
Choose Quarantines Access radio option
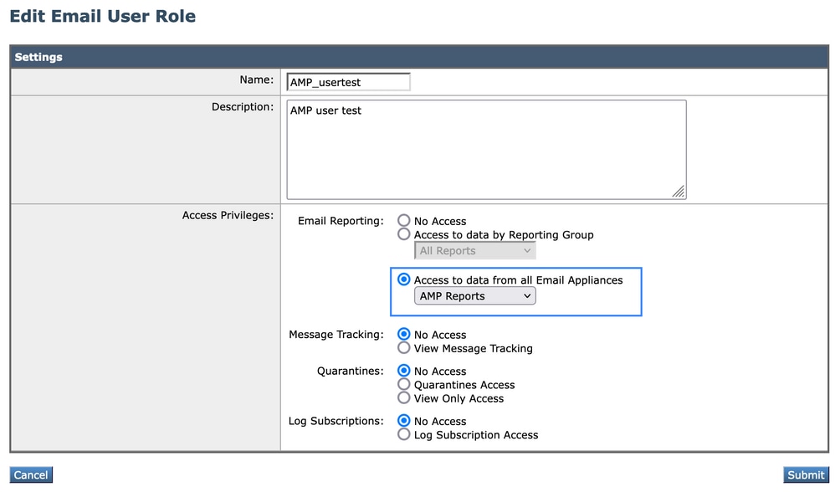tap(403, 384)
